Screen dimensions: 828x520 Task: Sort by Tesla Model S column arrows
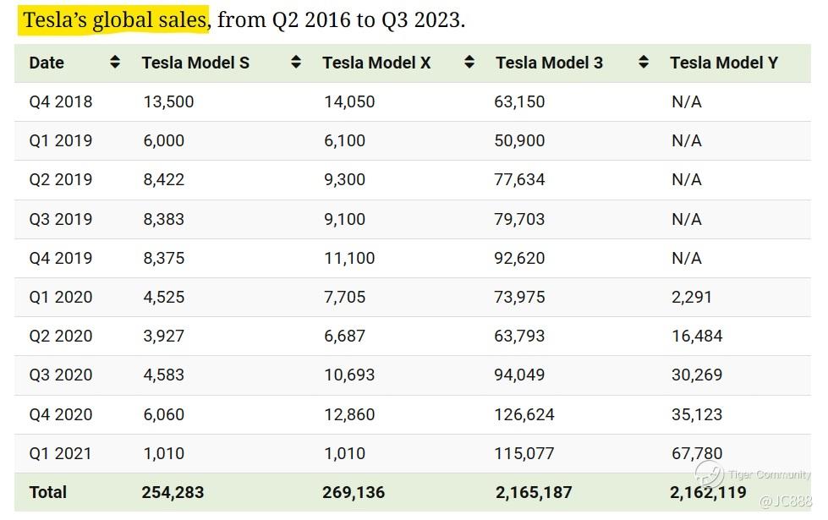pyautogui.click(x=296, y=62)
